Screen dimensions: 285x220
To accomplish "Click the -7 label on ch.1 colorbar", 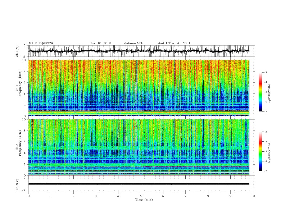I will [266, 111].
